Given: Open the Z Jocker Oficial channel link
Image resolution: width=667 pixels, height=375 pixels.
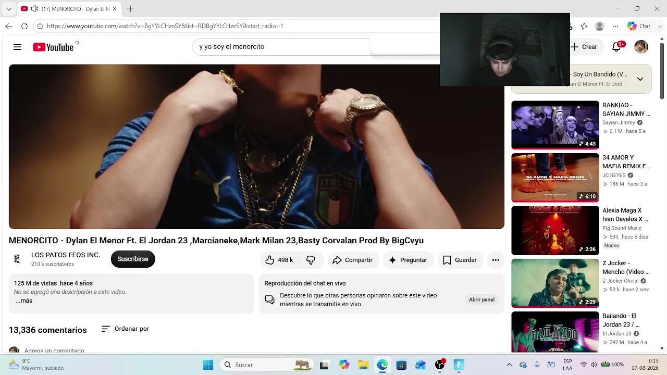Looking at the screenshot, I should (621, 281).
